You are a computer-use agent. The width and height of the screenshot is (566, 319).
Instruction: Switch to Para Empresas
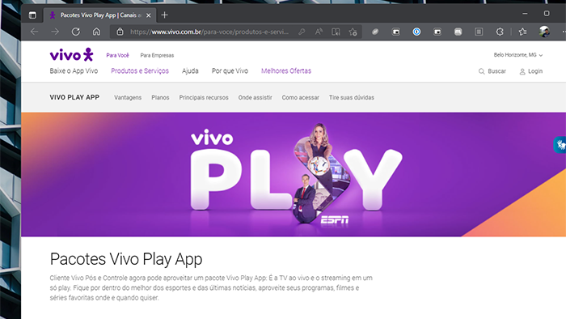point(157,55)
